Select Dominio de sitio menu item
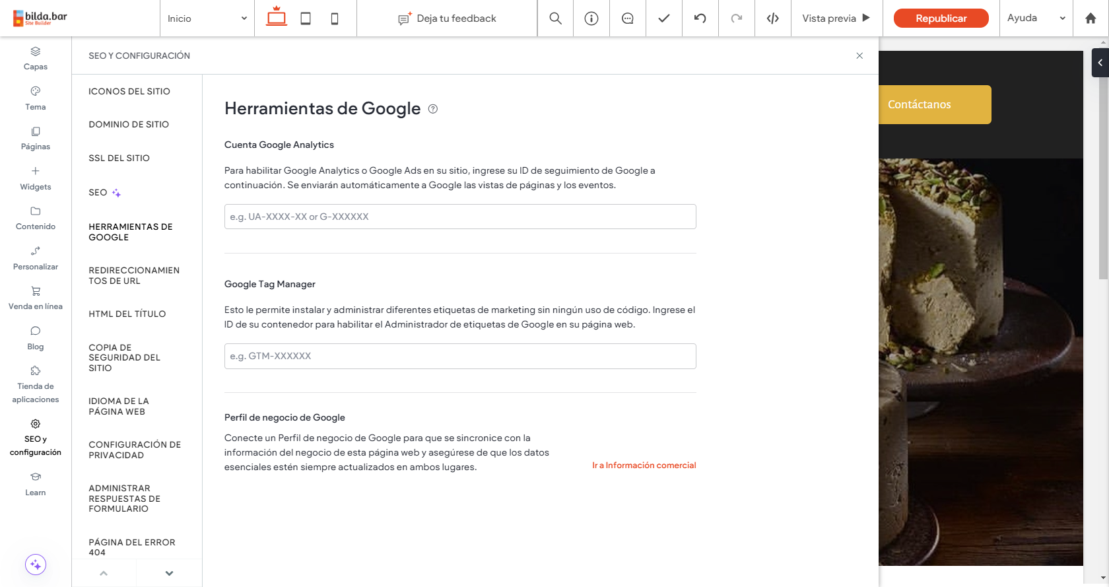Screen dimensions: 1109x587 pos(129,124)
